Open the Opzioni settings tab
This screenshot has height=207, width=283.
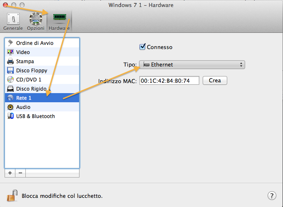[36, 22]
